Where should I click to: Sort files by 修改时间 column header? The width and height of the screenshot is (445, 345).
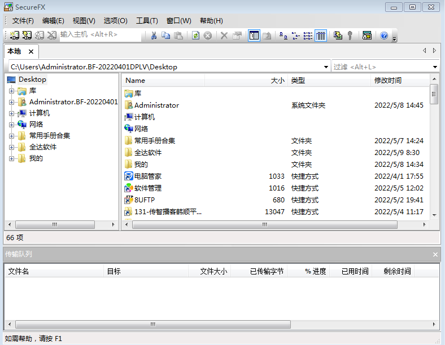400,81
